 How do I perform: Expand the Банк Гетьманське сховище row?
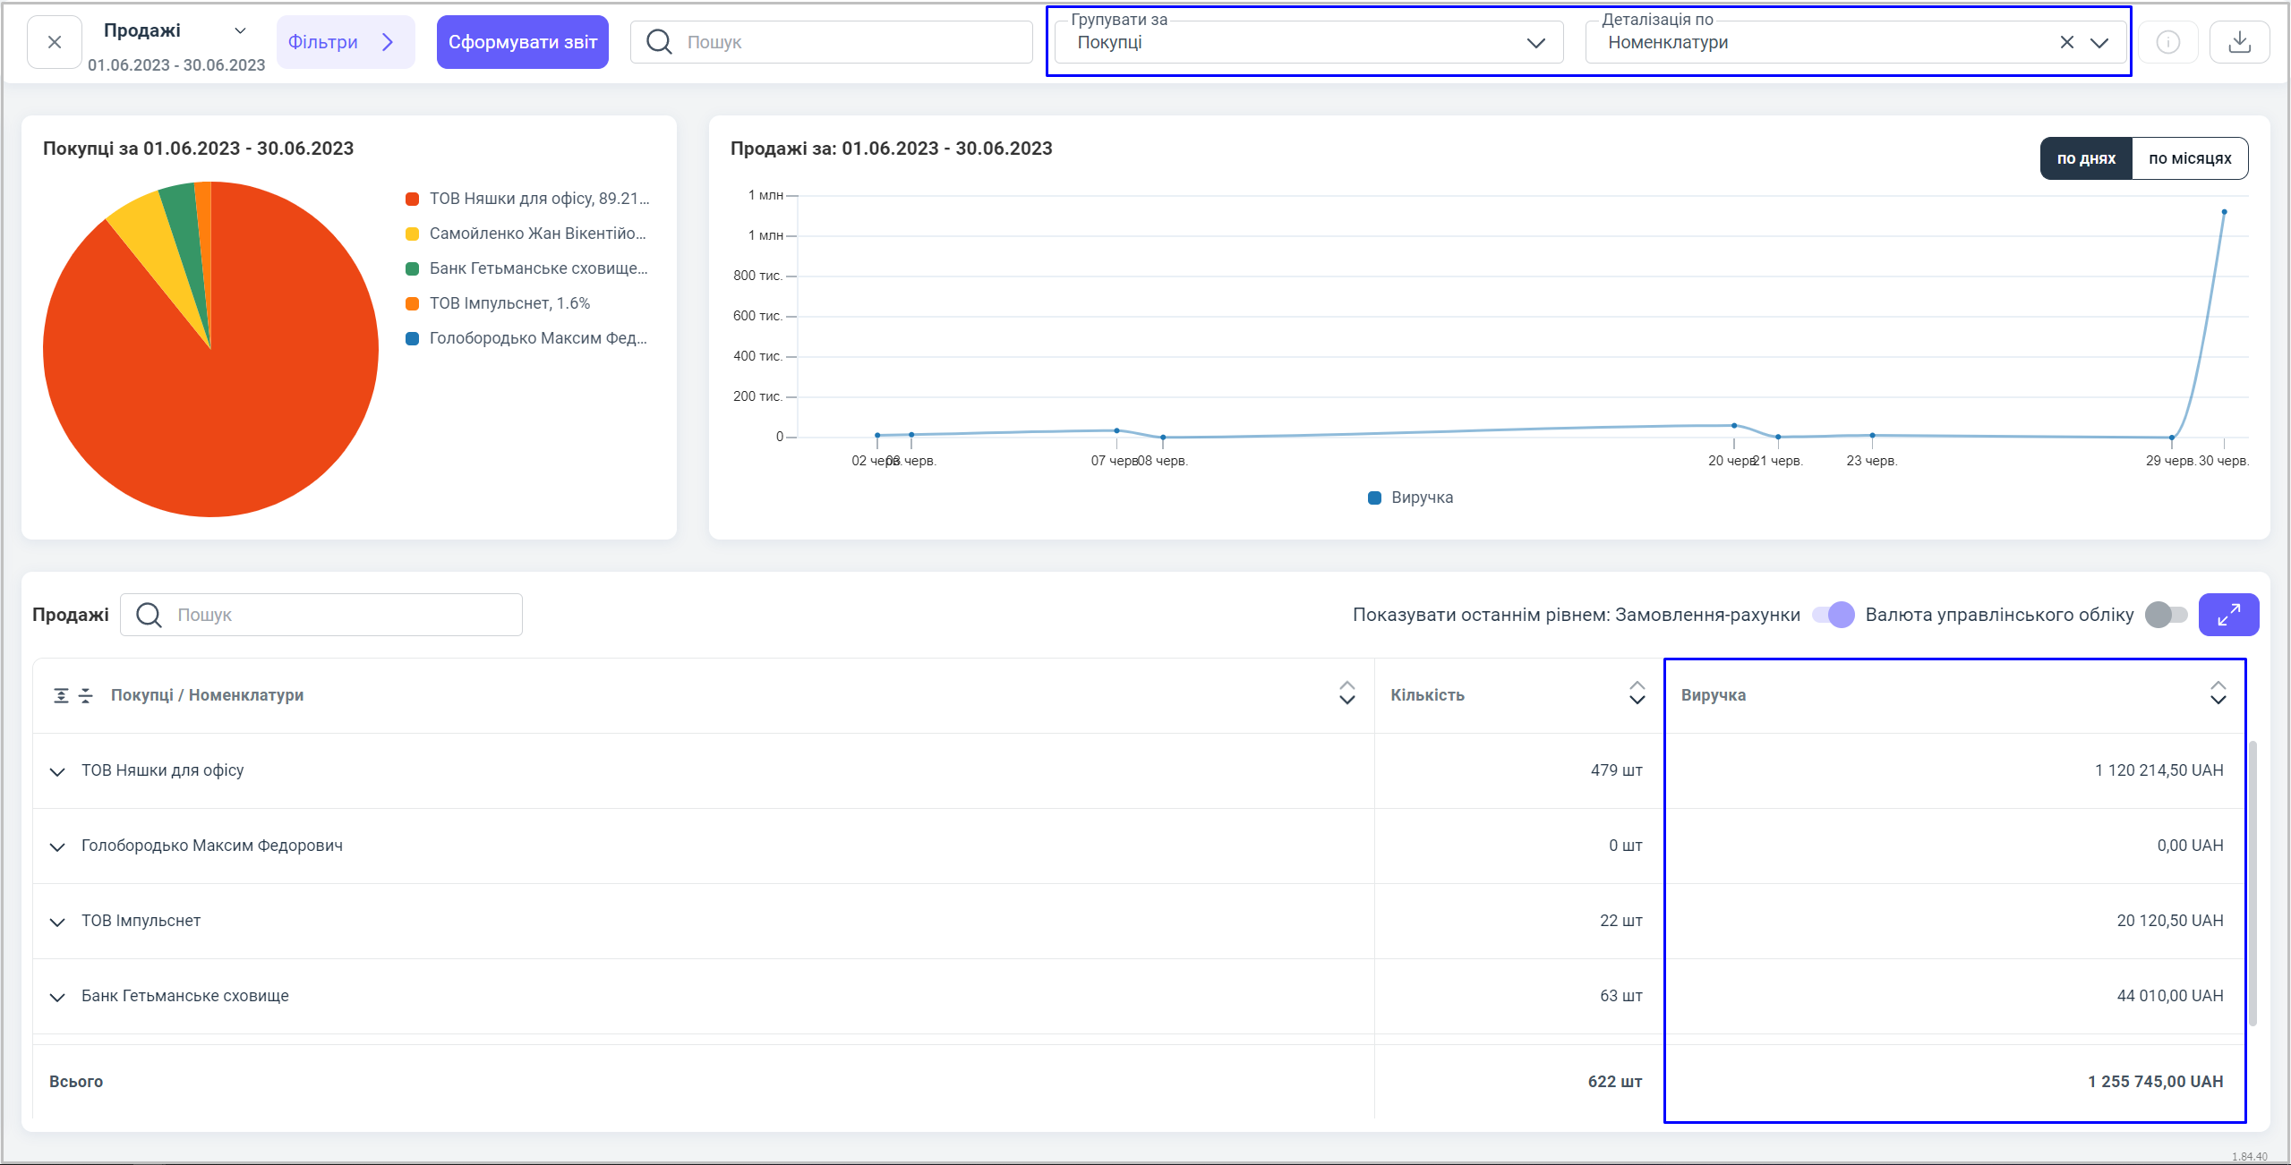57,997
